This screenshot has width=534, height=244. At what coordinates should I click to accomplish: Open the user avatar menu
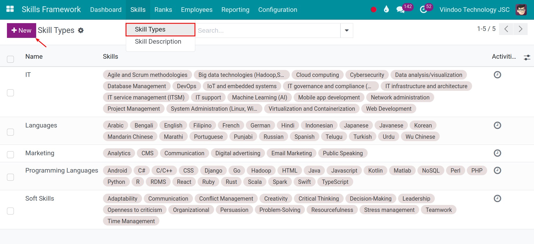(521, 10)
